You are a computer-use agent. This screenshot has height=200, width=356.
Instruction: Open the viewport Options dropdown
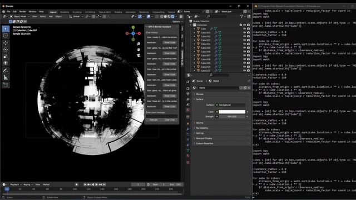[x=177, y=22]
